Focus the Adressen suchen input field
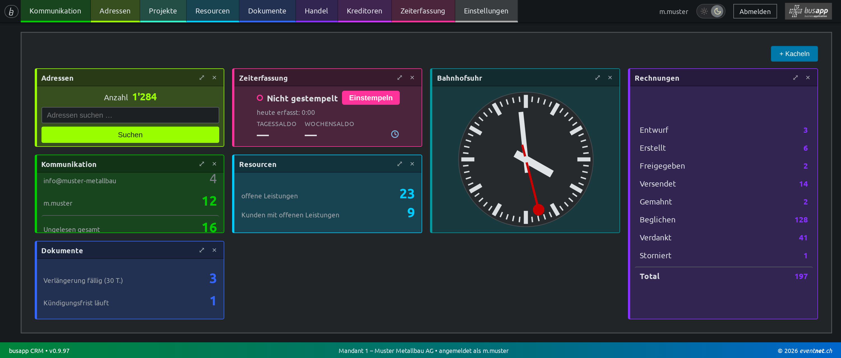 130,115
